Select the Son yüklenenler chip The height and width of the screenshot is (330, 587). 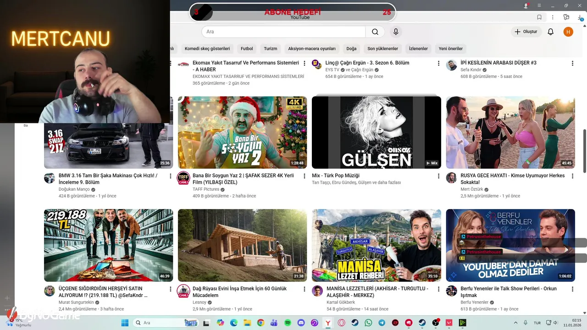[383, 49]
